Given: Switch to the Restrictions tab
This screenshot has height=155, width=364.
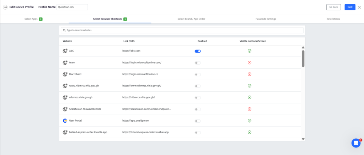Looking at the screenshot, I should point(333,19).
